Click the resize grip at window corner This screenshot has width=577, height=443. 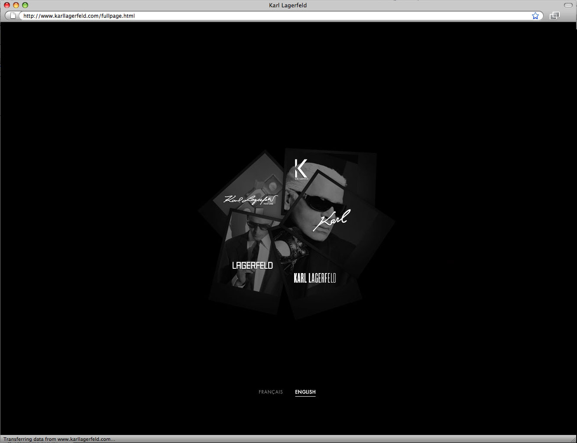point(573,439)
